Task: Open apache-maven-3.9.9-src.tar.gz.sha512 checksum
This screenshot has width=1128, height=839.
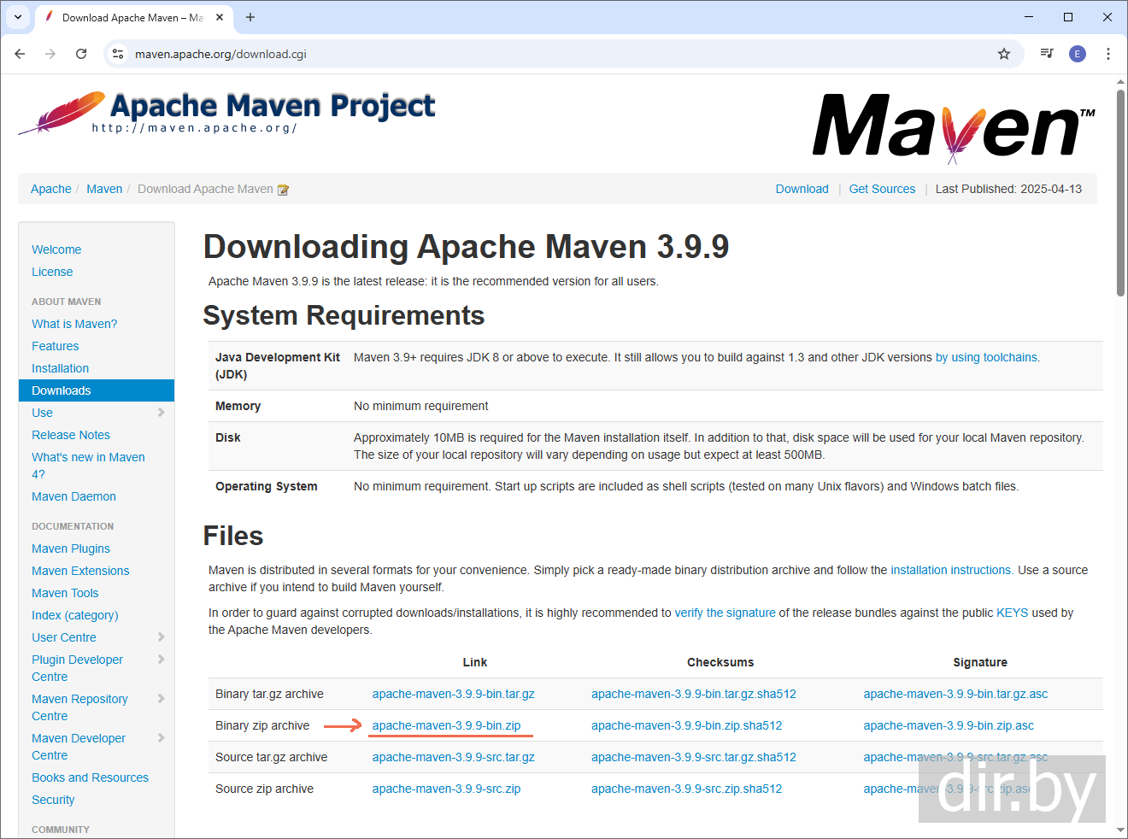Action: [x=694, y=757]
